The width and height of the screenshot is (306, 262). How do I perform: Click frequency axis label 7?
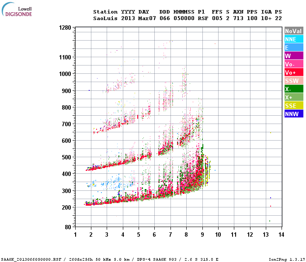pos(170,234)
